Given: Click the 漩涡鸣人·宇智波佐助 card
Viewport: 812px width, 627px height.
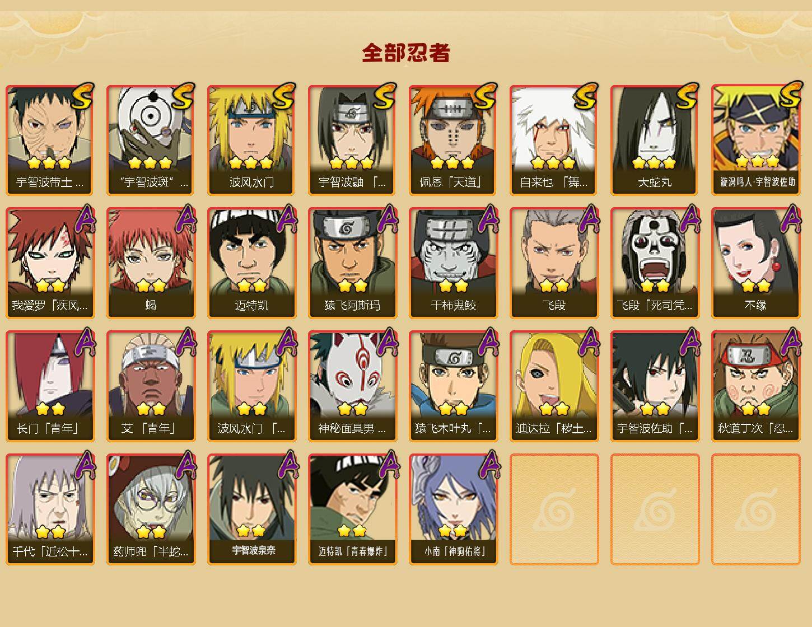Looking at the screenshot, I should (755, 140).
